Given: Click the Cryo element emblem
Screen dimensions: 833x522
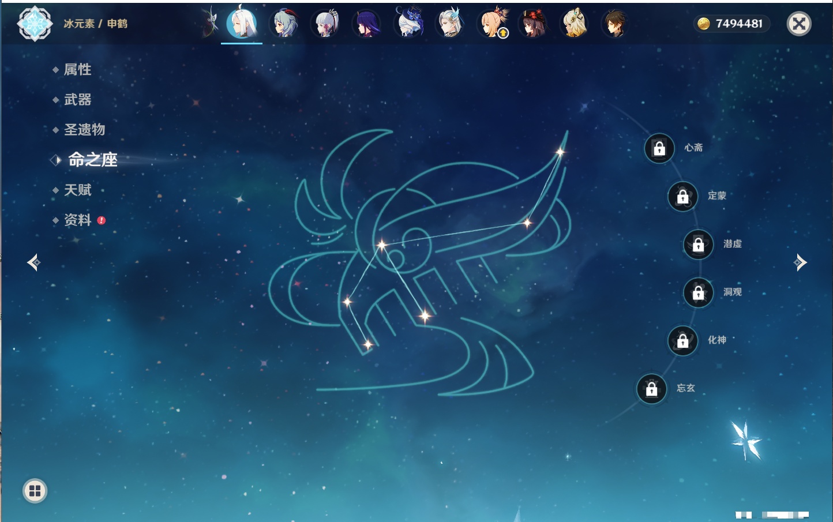Looking at the screenshot, I should point(35,24).
